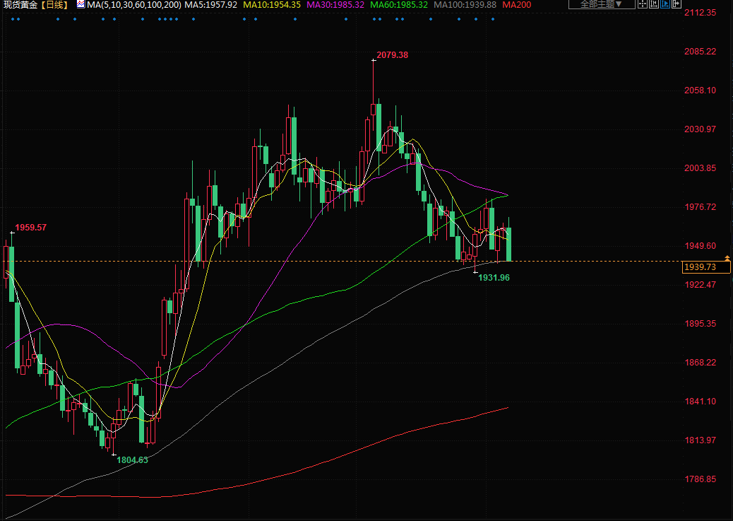Select the magenta MA30:1985.32 legend label
The image size is (733, 521).
pyautogui.click(x=335, y=4)
